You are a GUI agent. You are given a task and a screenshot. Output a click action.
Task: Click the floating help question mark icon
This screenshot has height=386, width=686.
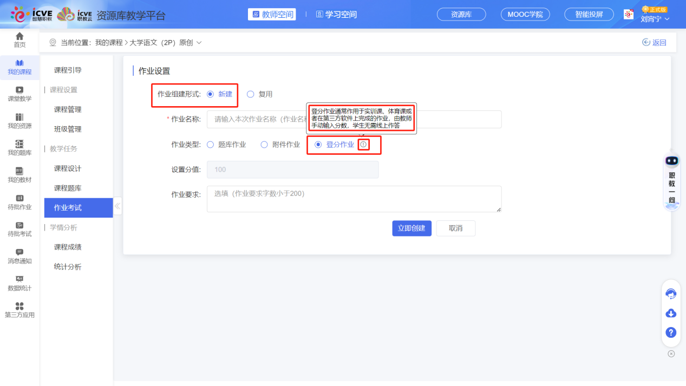(671, 332)
